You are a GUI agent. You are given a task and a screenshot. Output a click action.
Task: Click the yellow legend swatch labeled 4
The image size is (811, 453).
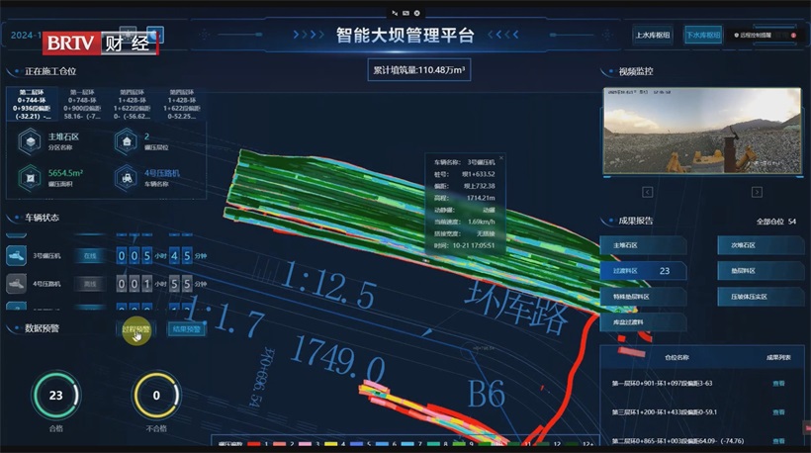(x=330, y=444)
